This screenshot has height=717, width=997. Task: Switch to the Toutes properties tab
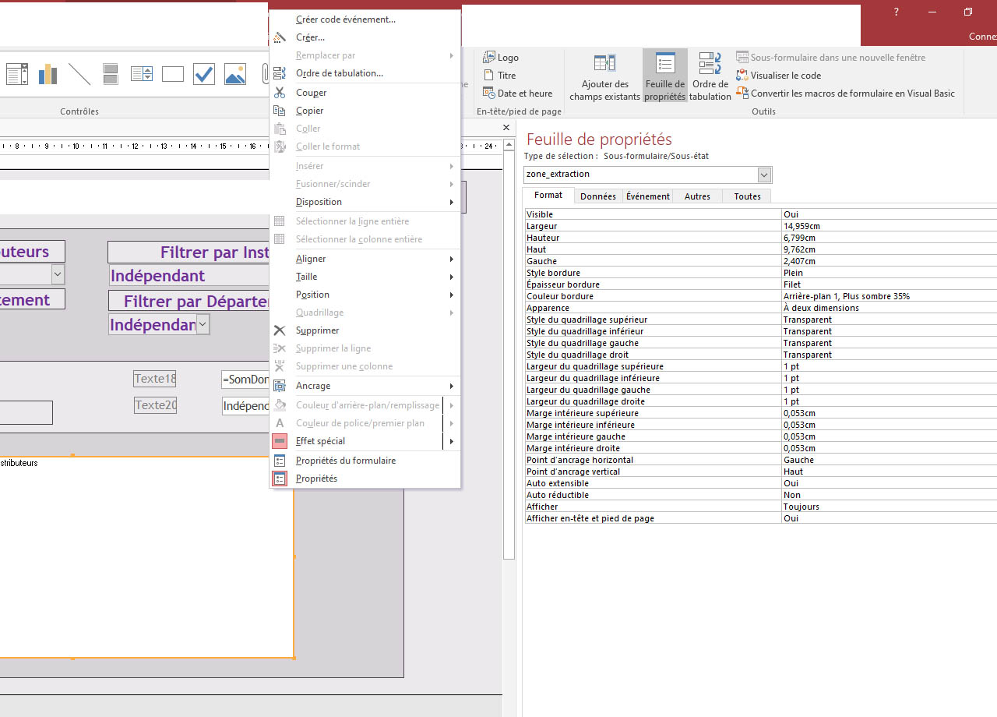point(747,196)
